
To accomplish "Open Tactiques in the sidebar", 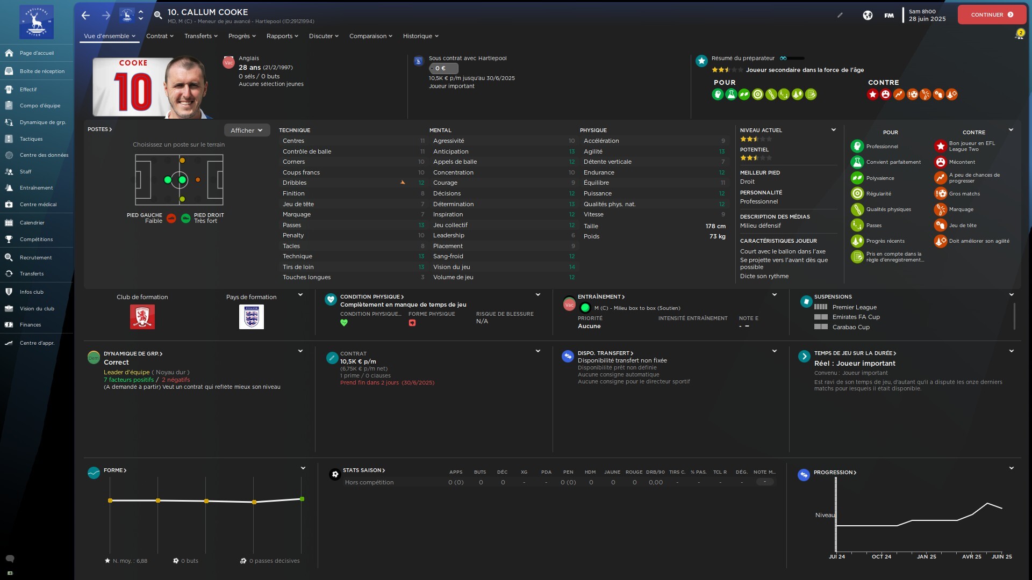I will pyautogui.click(x=31, y=139).
